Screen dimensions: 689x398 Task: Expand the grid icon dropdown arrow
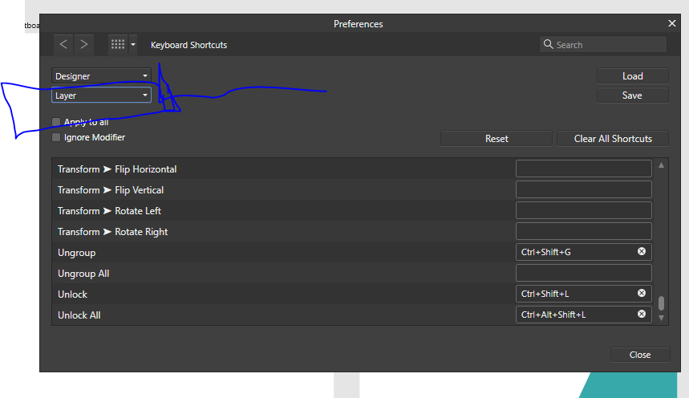point(133,44)
